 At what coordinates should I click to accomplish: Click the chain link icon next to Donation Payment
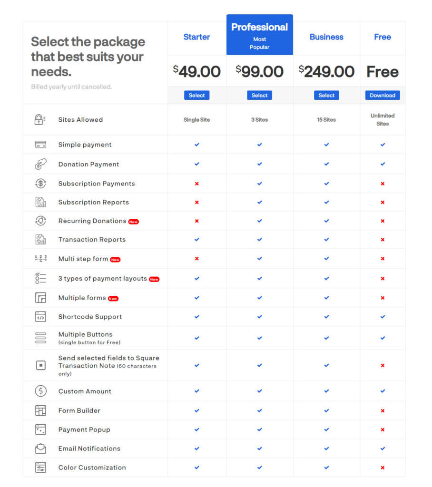coord(40,164)
